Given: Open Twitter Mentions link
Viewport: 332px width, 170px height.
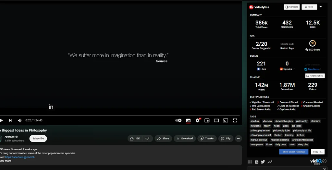Looking at the screenshot, I should [x=313, y=69].
